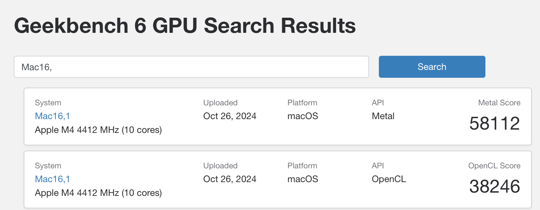The width and height of the screenshot is (540, 210).
Task: Open the first Mac16,1 system link
Action: point(52,116)
